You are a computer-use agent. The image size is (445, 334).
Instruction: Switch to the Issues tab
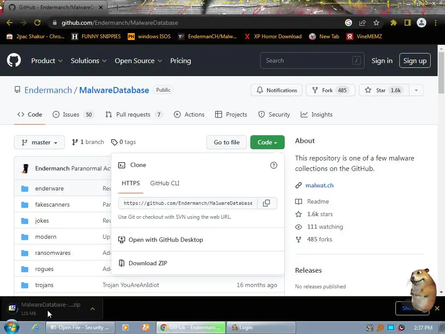pos(73,114)
